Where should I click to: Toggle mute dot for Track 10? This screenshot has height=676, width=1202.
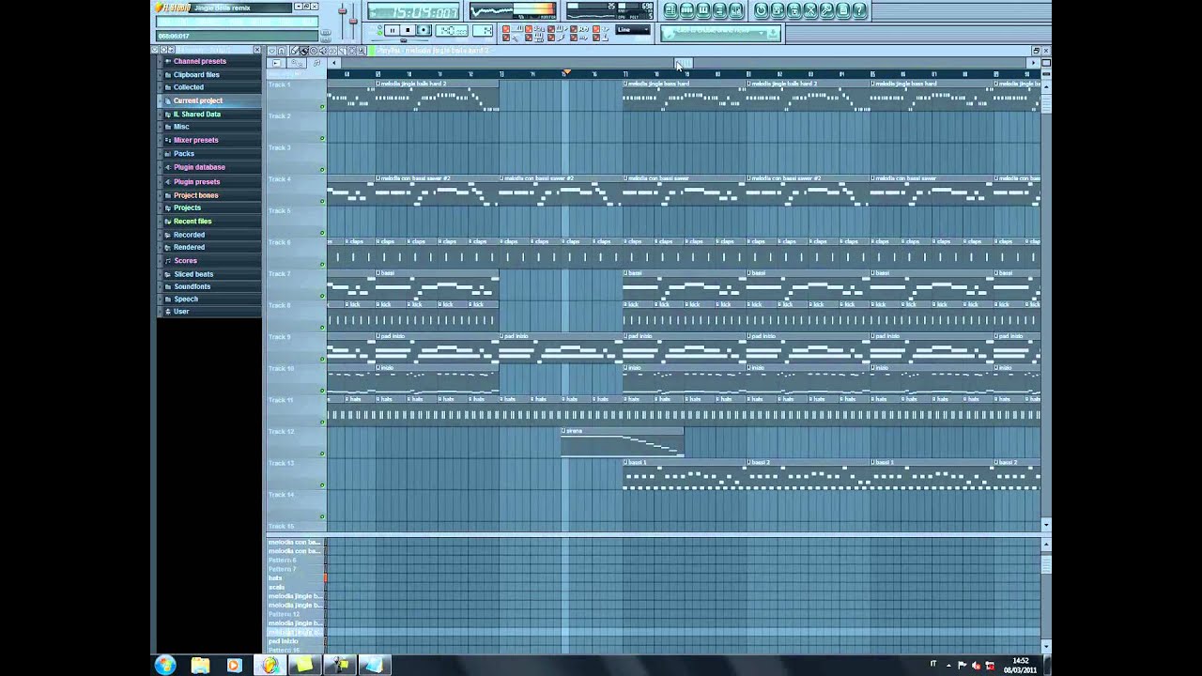point(322,391)
